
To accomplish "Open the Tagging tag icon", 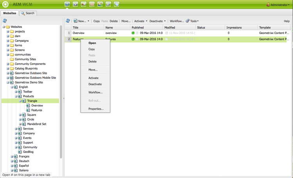I will pyautogui.click(x=116, y=4).
